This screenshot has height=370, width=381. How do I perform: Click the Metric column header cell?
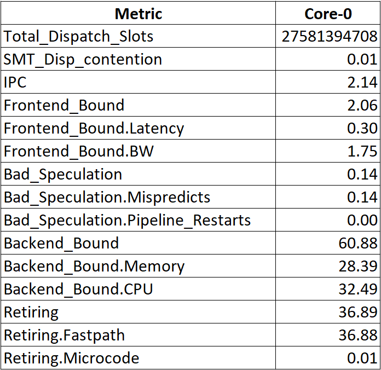(x=138, y=14)
